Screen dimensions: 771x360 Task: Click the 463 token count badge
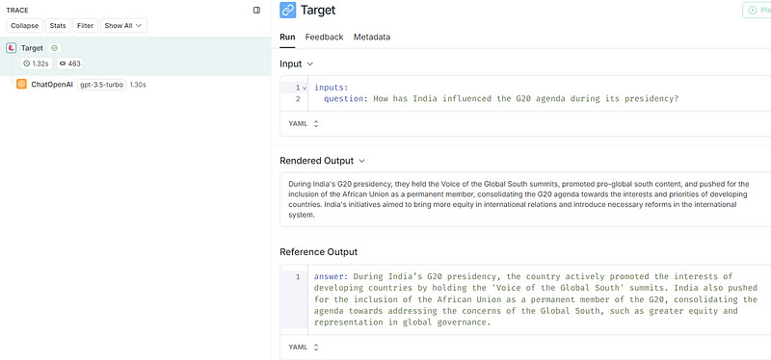click(69, 64)
